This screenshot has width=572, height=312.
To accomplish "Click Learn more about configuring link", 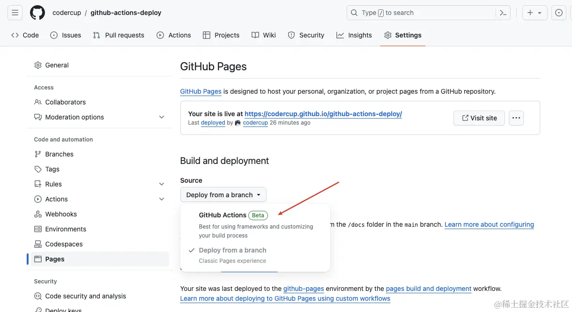I will 489,224.
